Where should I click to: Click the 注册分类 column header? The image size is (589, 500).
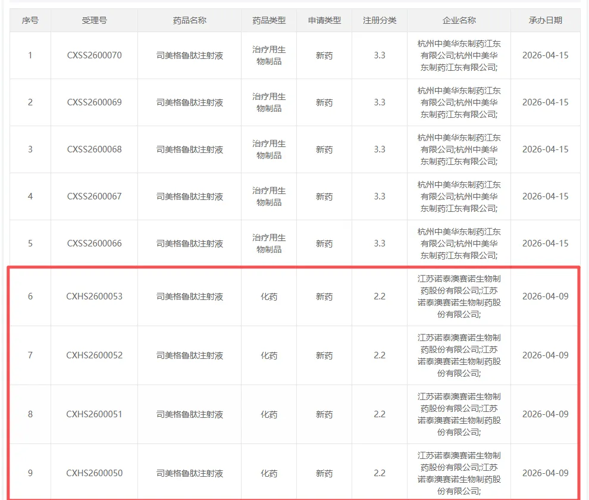(x=379, y=20)
